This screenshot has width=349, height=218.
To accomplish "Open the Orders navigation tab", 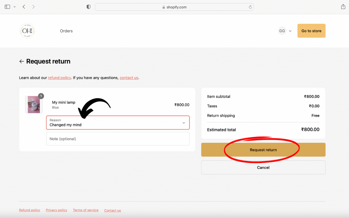I will (66, 31).
